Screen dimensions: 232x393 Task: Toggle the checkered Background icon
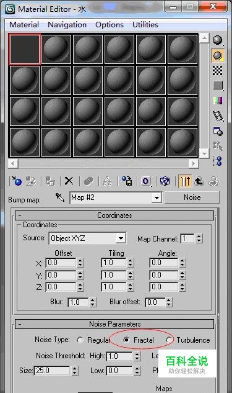(x=218, y=70)
